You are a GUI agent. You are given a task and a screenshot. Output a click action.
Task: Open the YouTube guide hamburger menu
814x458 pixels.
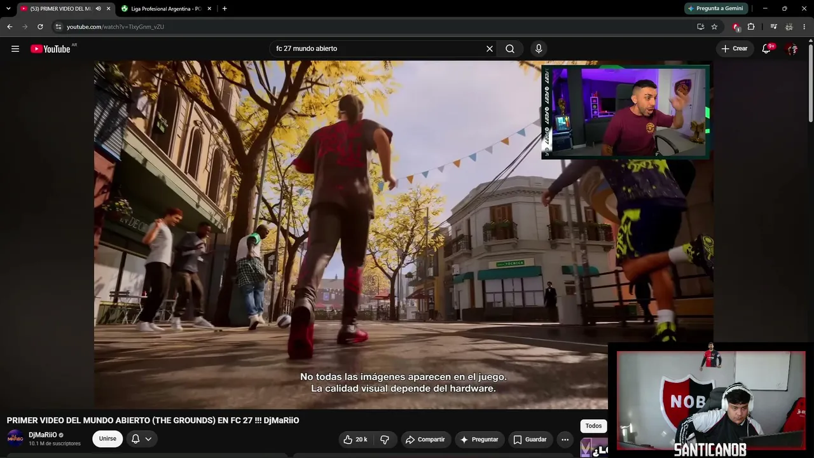[15, 49]
